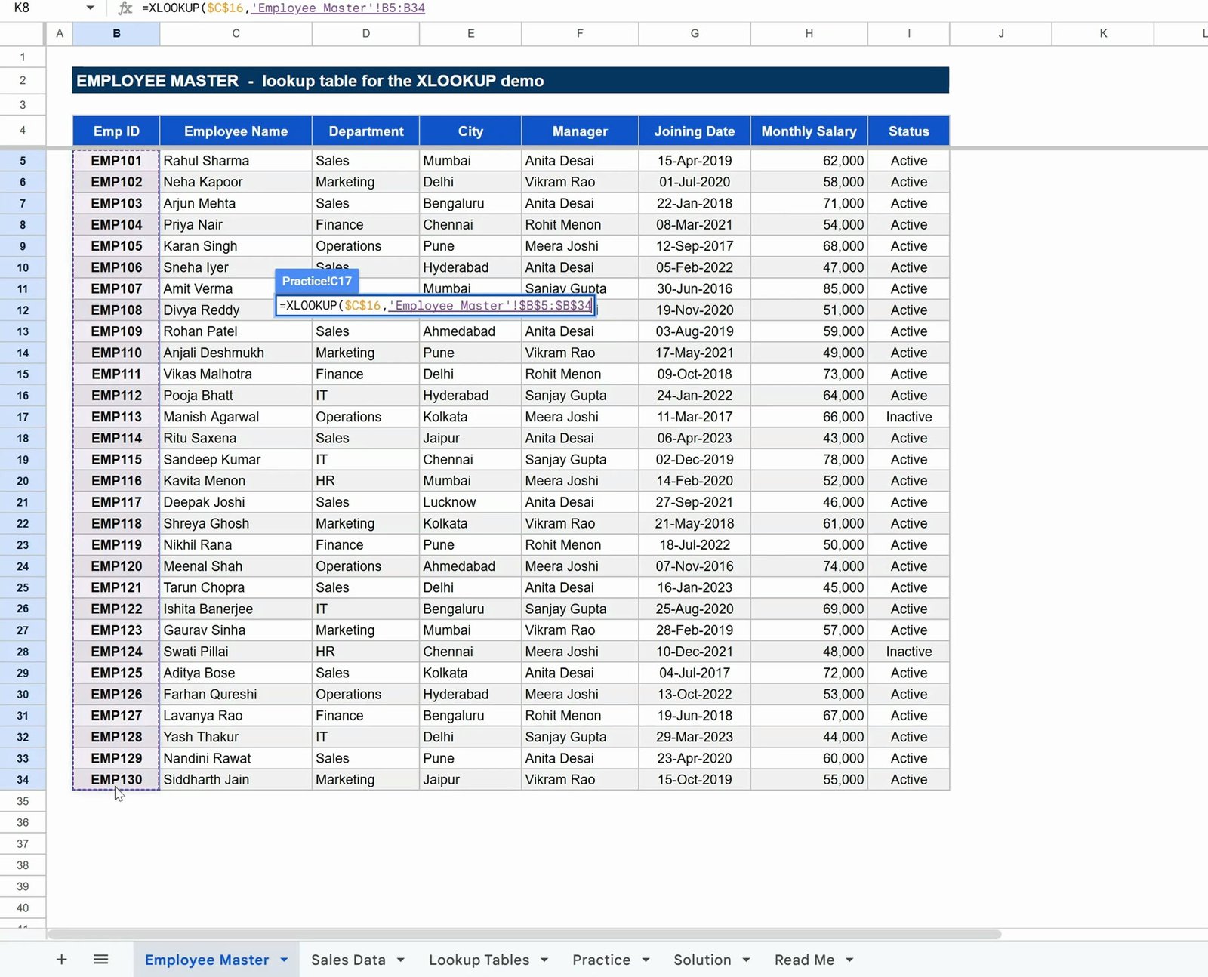
Task: Click the 74,000 salary cell
Action: pos(809,566)
